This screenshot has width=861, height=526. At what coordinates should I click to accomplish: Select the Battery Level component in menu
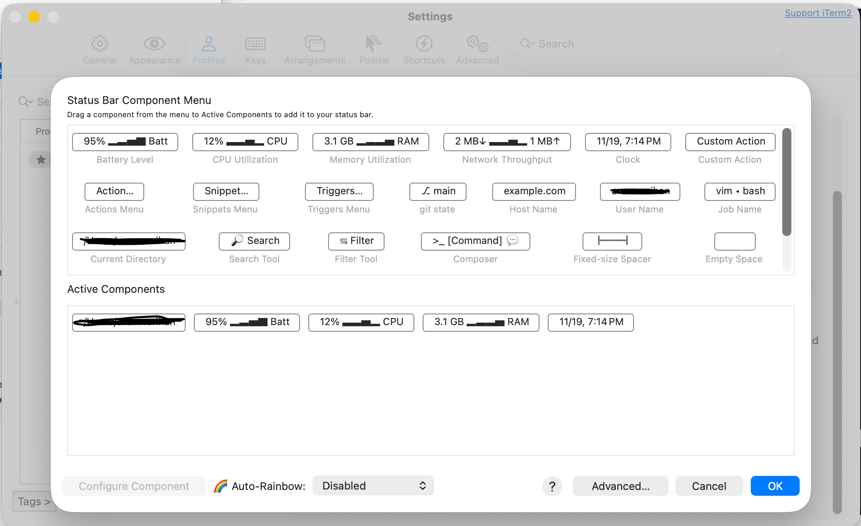(125, 142)
